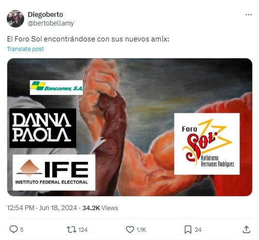Image resolution: width=259 pixels, height=240 pixels.
Task: Open the reply comment icon
Action: (x=14, y=229)
